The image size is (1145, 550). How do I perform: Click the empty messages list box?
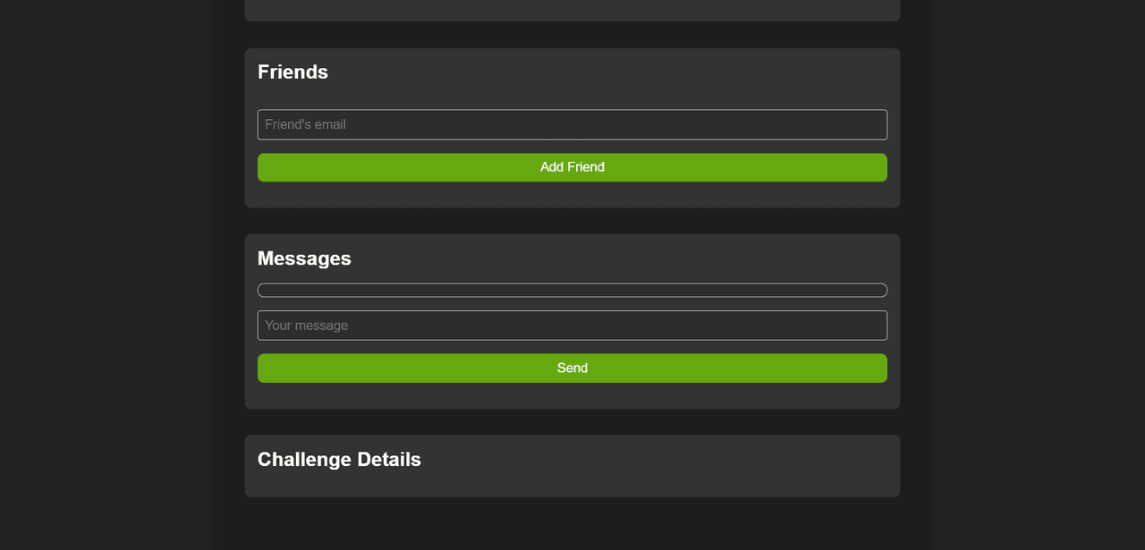(572, 291)
